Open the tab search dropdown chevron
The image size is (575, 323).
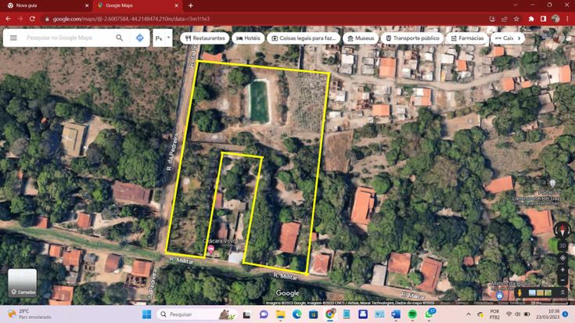[x=516, y=5]
